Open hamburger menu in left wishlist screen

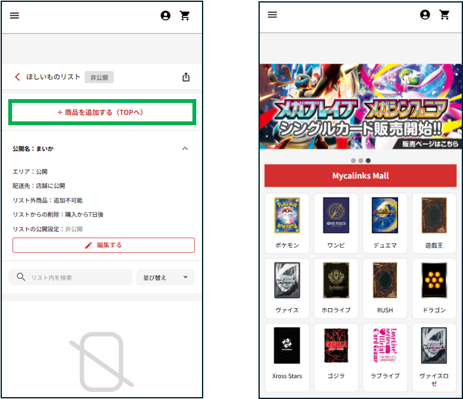click(14, 16)
